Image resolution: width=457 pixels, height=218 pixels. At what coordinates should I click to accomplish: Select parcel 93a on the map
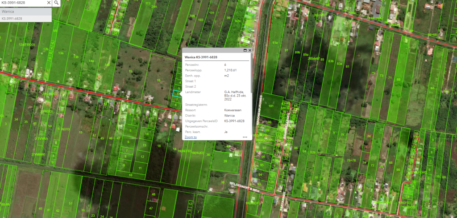pyautogui.click(x=275, y=43)
